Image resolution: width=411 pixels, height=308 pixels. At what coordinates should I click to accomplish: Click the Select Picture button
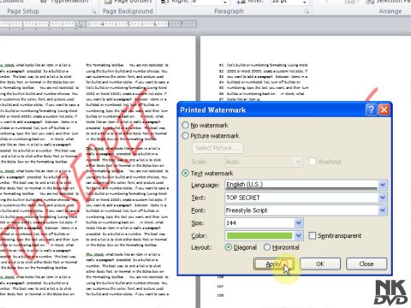(x=217, y=148)
